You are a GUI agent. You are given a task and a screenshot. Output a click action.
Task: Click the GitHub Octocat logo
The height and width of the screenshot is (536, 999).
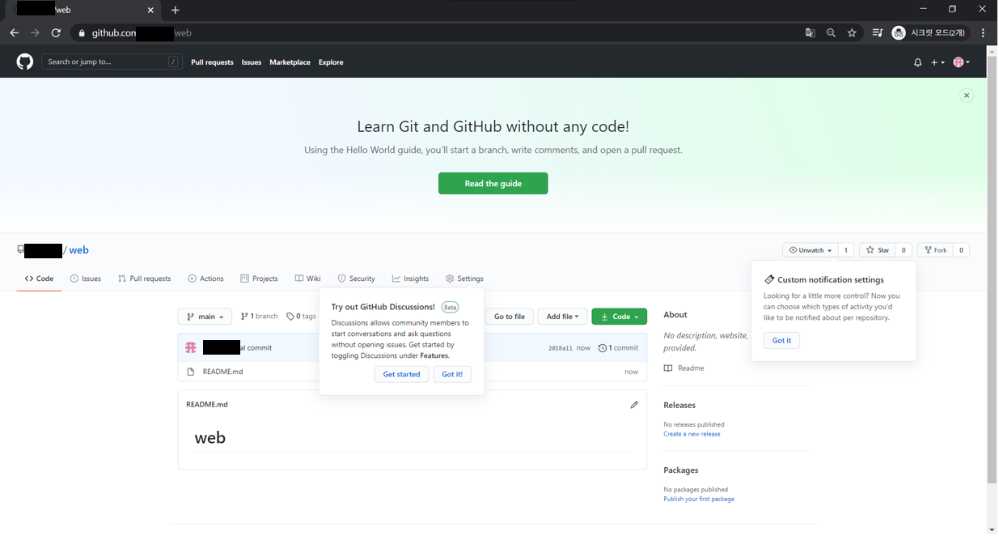tap(25, 62)
